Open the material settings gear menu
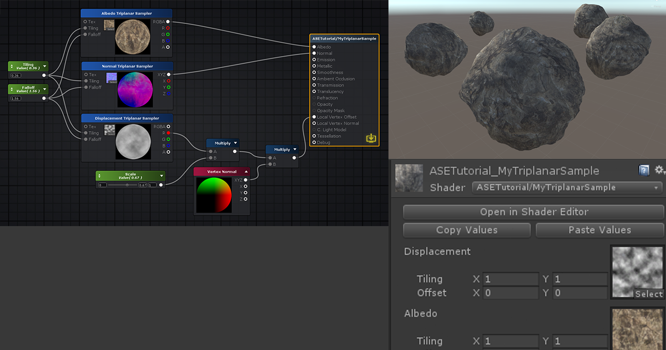Image resolution: width=666 pixels, height=350 pixels. 659,170
